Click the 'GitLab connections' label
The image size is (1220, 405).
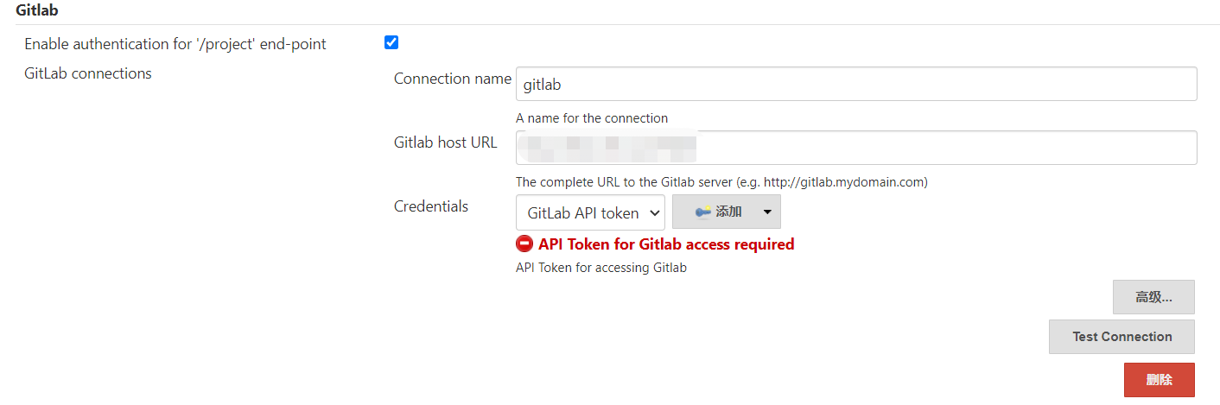88,73
